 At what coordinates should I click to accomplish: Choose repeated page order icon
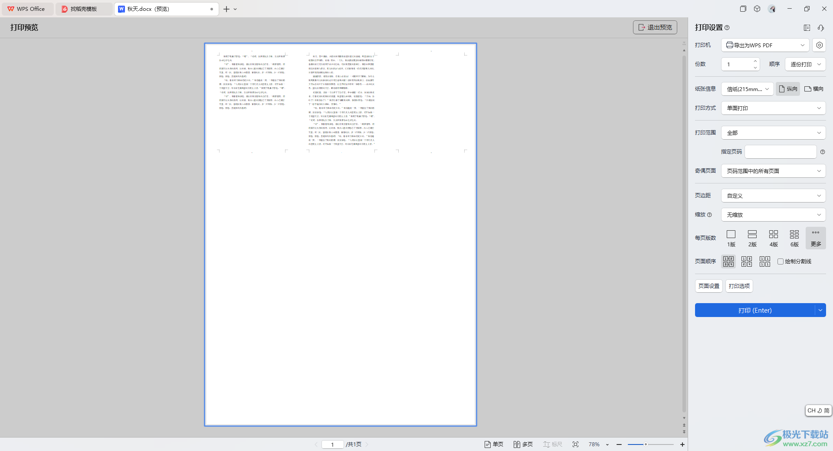[765, 261]
